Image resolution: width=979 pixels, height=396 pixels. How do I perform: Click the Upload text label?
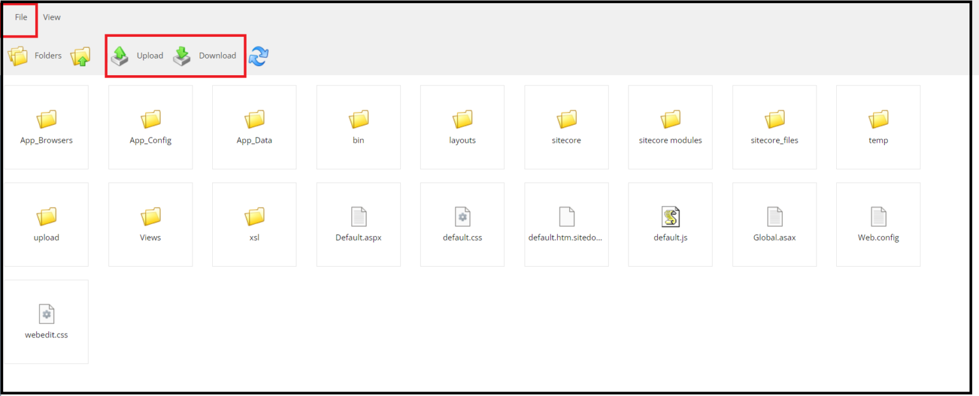point(150,56)
